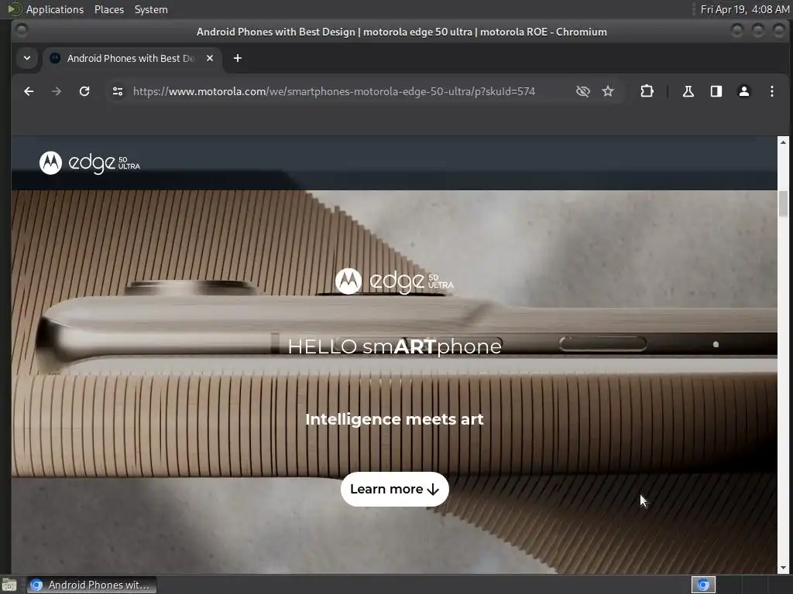Click the Motorola edge 50 ultra header logo

90,162
